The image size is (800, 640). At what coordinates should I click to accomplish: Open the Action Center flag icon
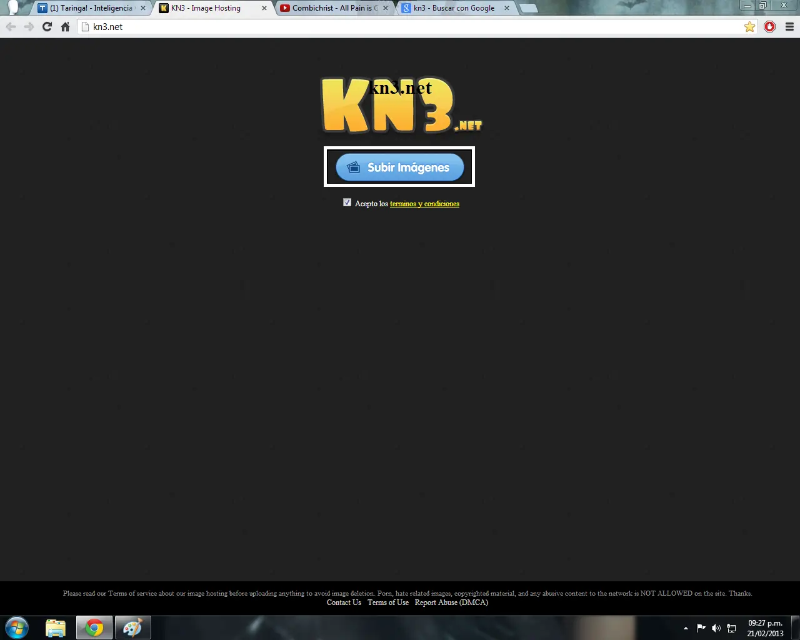point(701,628)
